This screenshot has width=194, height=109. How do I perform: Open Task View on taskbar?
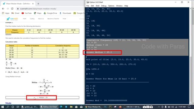click(x=18, y=107)
